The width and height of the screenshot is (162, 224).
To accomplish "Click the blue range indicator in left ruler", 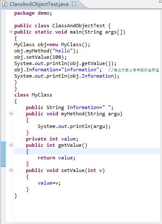I will coord(3,154).
